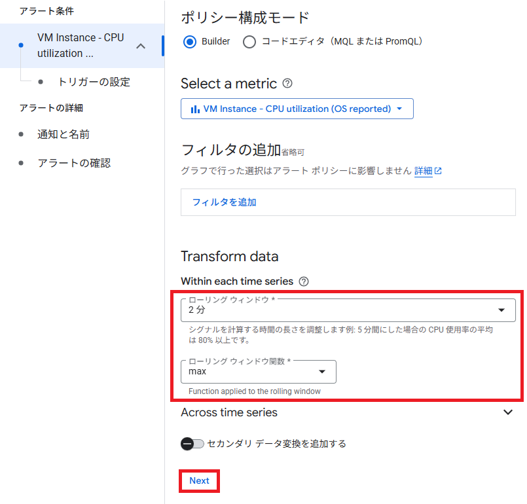Open the 通知と名前 step
The image size is (527, 504).
[x=64, y=134]
